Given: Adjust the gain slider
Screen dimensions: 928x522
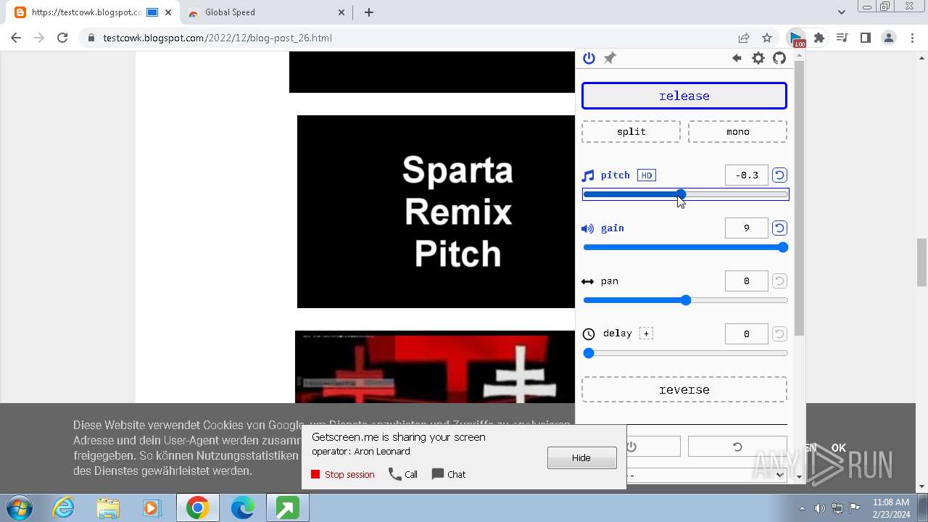Looking at the screenshot, I should 685,247.
